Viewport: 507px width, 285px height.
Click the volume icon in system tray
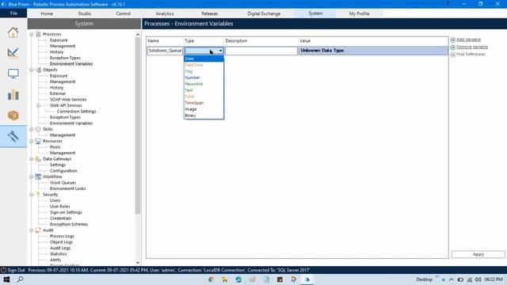[478, 279]
